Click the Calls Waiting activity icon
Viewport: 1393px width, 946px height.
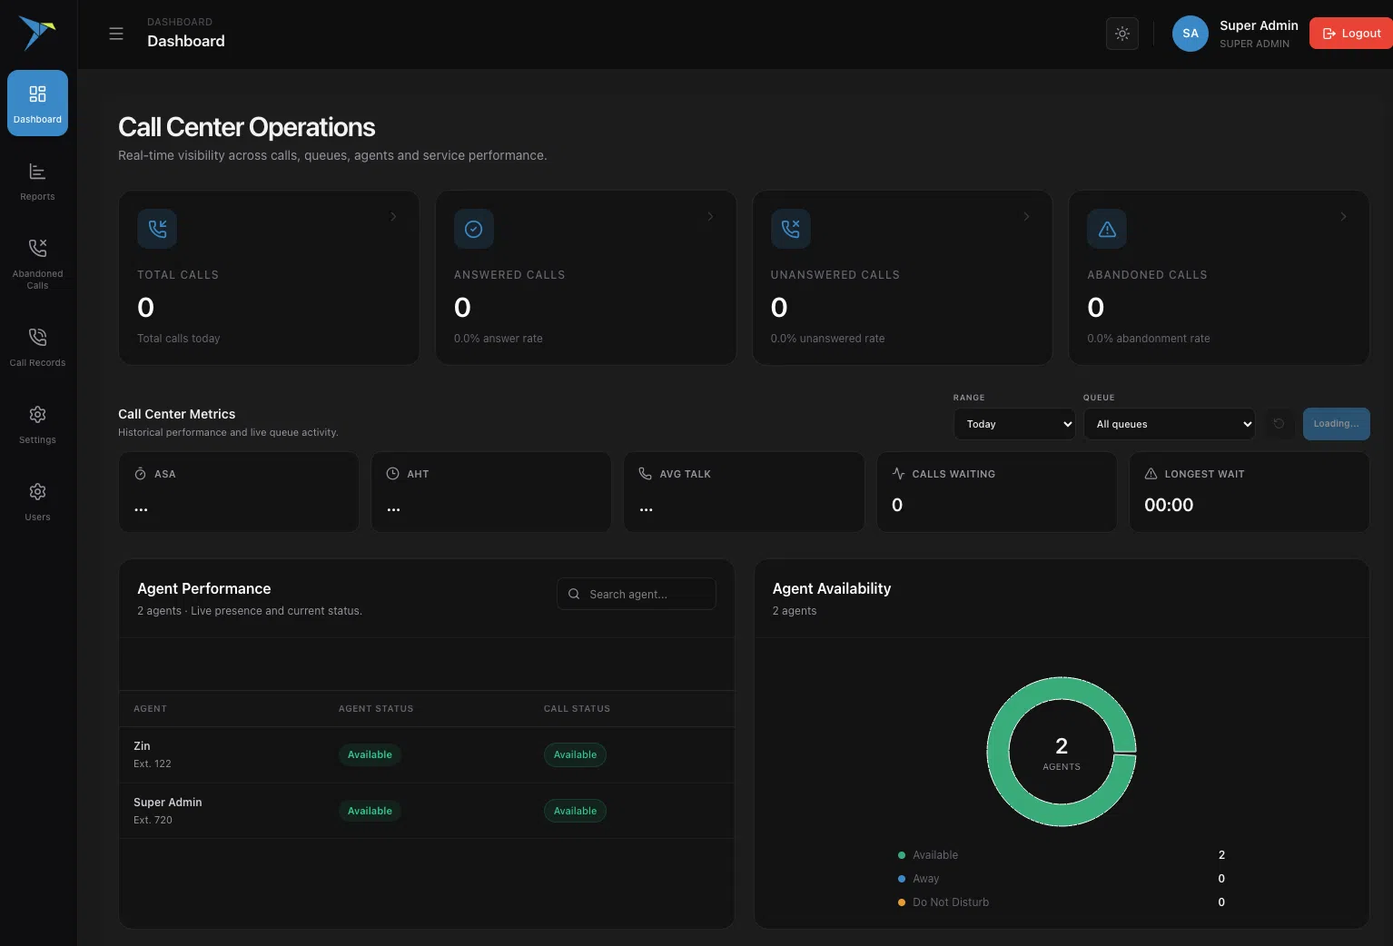click(898, 474)
